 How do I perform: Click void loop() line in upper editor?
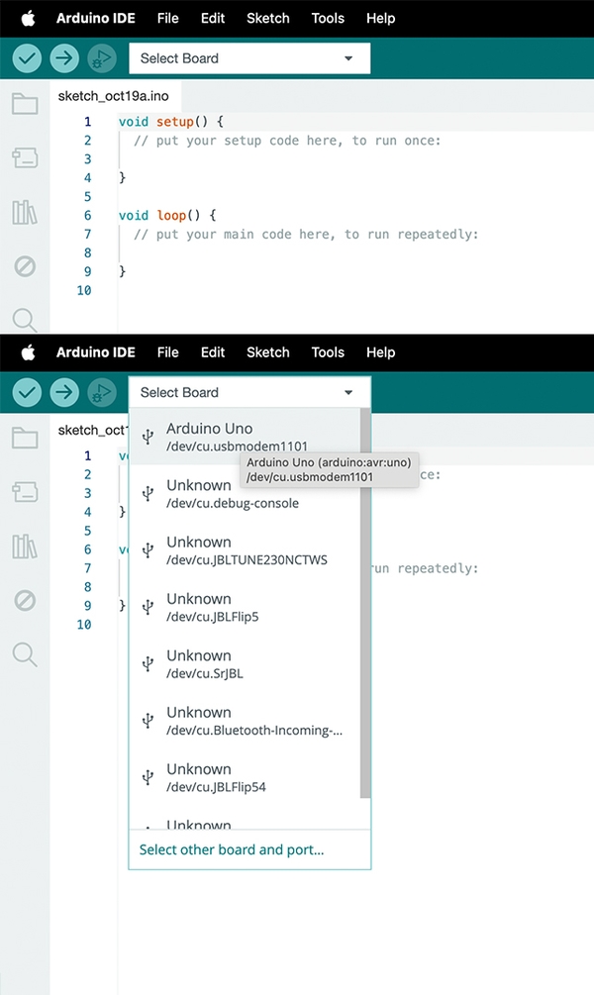(x=167, y=215)
